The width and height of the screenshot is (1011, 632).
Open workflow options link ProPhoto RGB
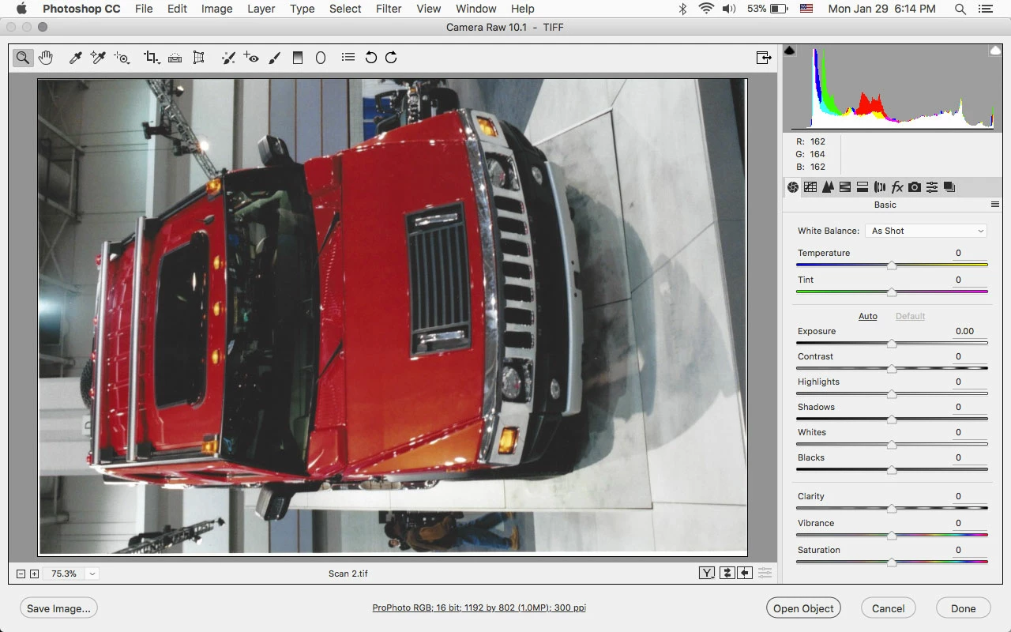[x=479, y=608]
